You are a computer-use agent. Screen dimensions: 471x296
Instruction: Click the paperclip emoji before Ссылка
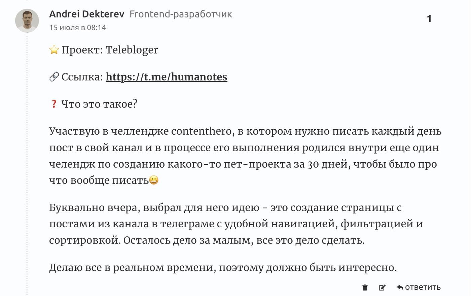tap(55, 76)
